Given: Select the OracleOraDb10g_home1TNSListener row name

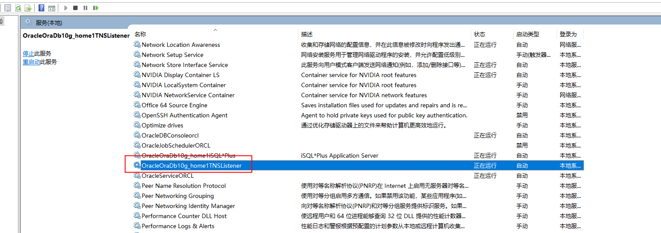Looking at the screenshot, I should click(192, 166).
